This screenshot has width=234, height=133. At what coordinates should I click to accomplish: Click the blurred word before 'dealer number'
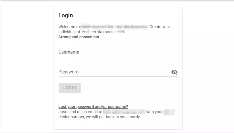click(169, 112)
